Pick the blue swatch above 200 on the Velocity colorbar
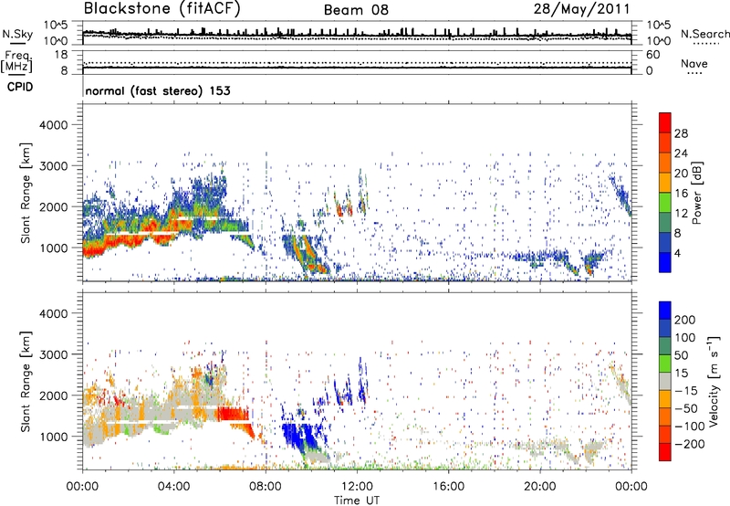730x506 pixels. click(665, 311)
